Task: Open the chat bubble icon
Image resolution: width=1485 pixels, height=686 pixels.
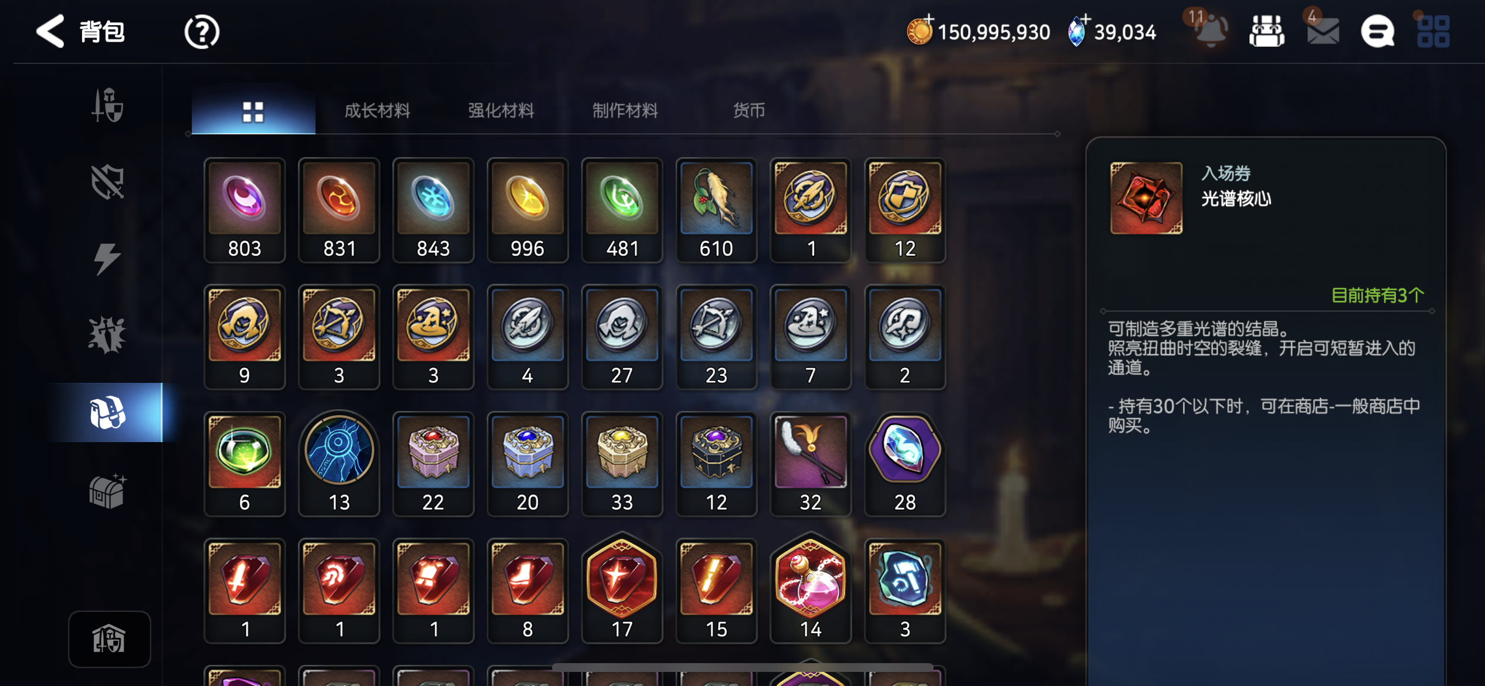Action: pyautogui.click(x=1377, y=31)
